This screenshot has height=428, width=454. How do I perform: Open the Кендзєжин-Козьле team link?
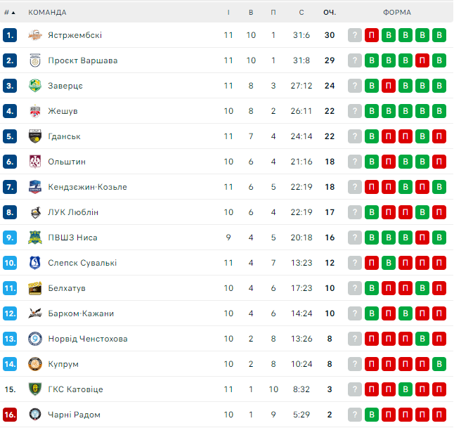tap(87, 187)
